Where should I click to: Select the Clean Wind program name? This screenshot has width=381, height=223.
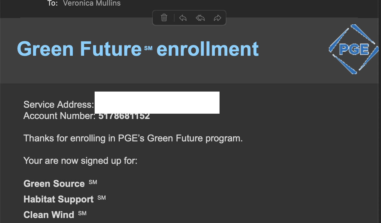pyautogui.click(x=49, y=215)
